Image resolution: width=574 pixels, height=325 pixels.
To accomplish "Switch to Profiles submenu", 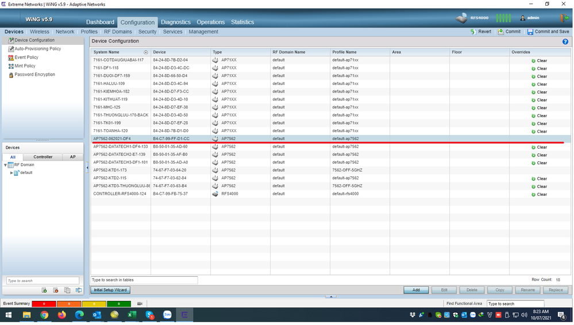I will coord(89,32).
